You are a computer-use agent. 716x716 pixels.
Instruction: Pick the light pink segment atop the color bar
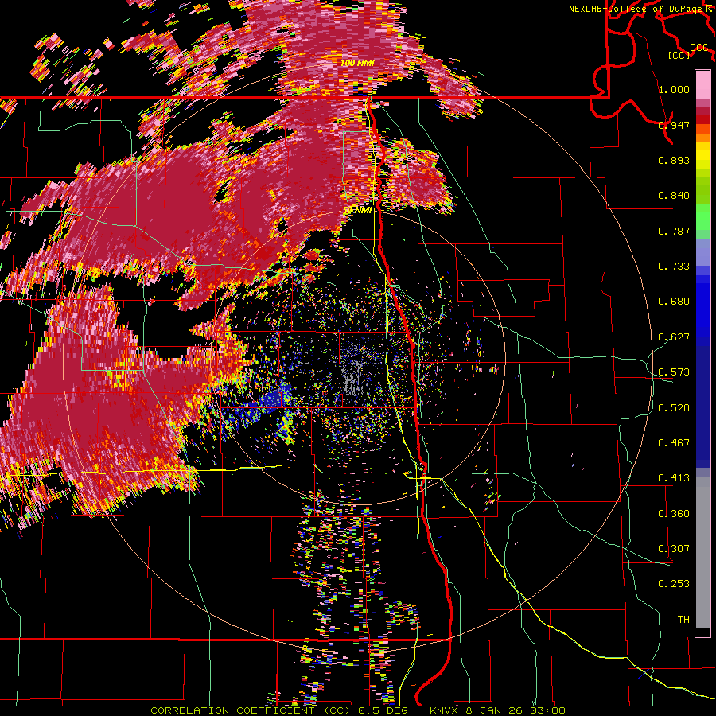(702, 85)
